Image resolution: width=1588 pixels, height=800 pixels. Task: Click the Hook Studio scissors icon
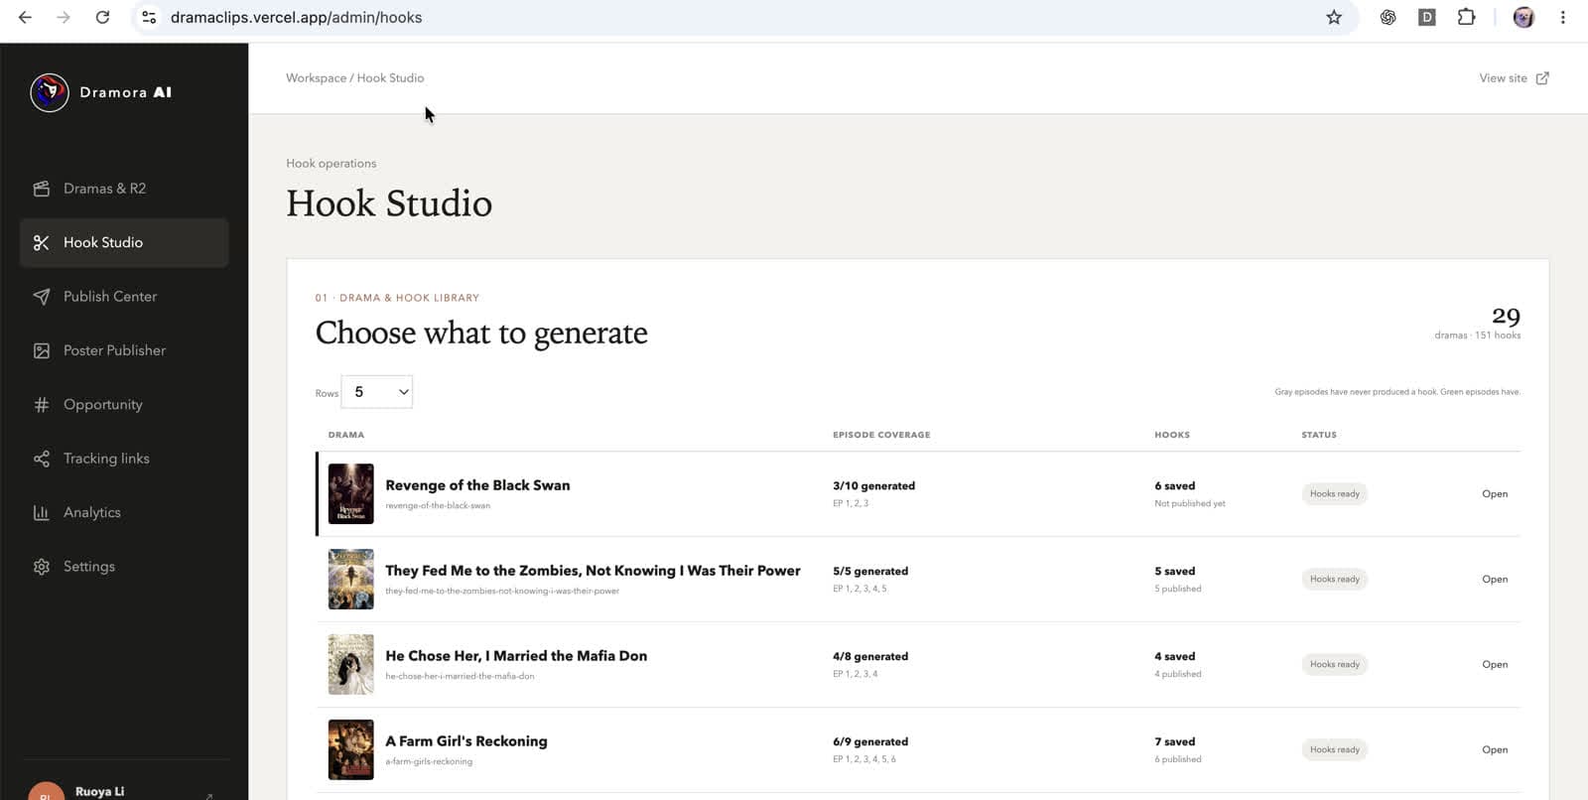coord(41,242)
